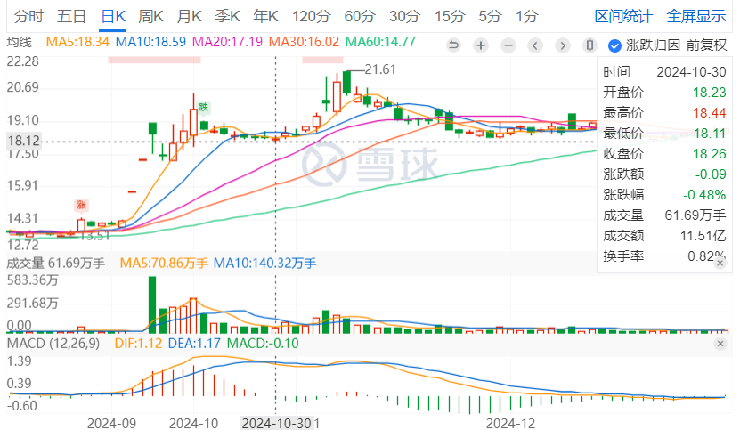Open the 前复权 adjustment dropdown

point(706,45)
